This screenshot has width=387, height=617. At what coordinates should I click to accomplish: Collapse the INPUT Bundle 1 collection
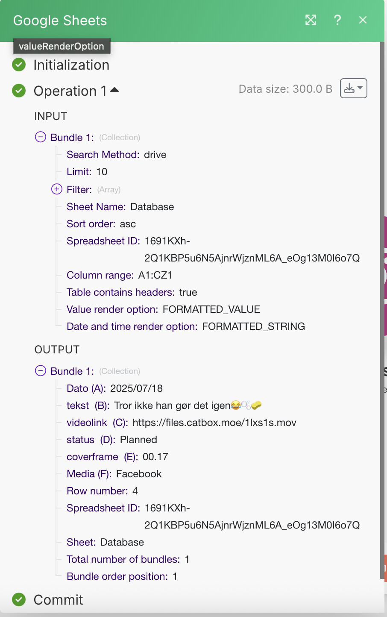pos(41,137)
